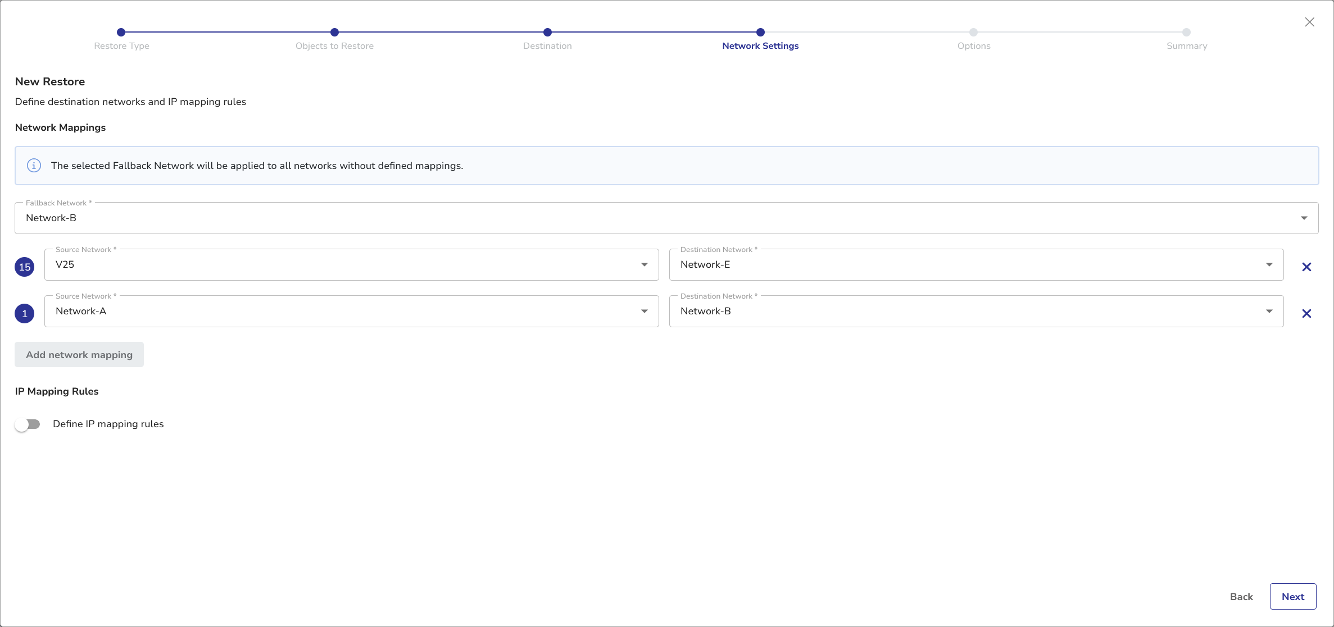Enable Define IP mapping rules toggle
This screenshot has height=627, width=1334.
pos(28,424)
